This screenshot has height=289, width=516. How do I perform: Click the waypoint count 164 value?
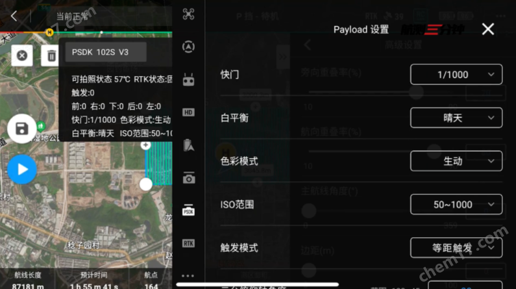tap(151, 286)
